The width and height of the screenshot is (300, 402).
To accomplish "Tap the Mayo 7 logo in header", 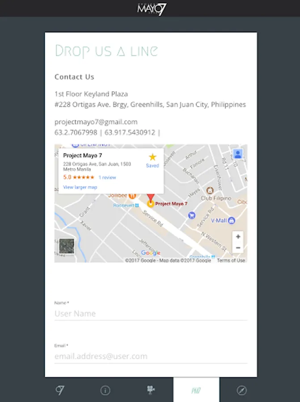I will [152, 9].
